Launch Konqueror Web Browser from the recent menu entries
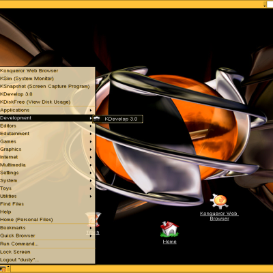This screenshot has height=273, width=273. click(x=47, y=71)
